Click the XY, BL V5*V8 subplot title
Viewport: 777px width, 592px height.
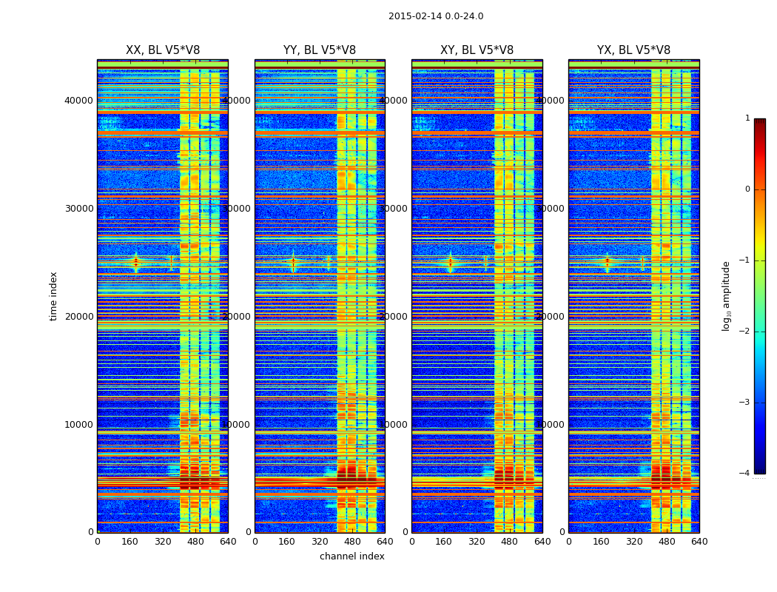[x=477, y=50]
